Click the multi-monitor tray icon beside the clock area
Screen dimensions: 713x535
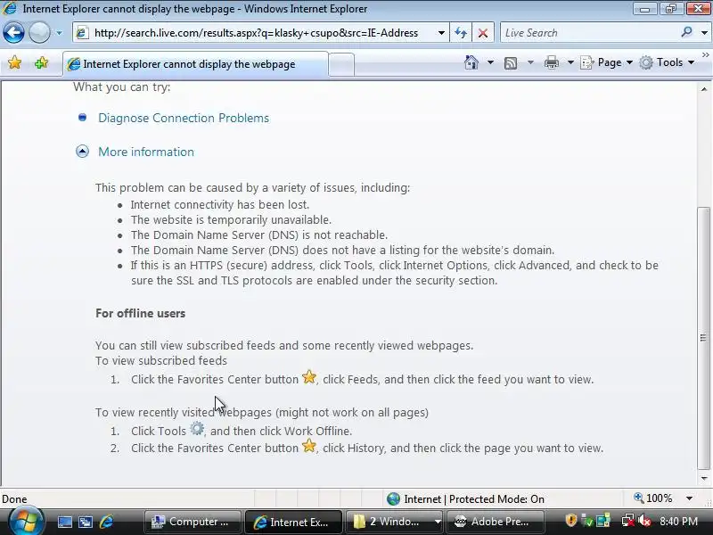[603, 521]
